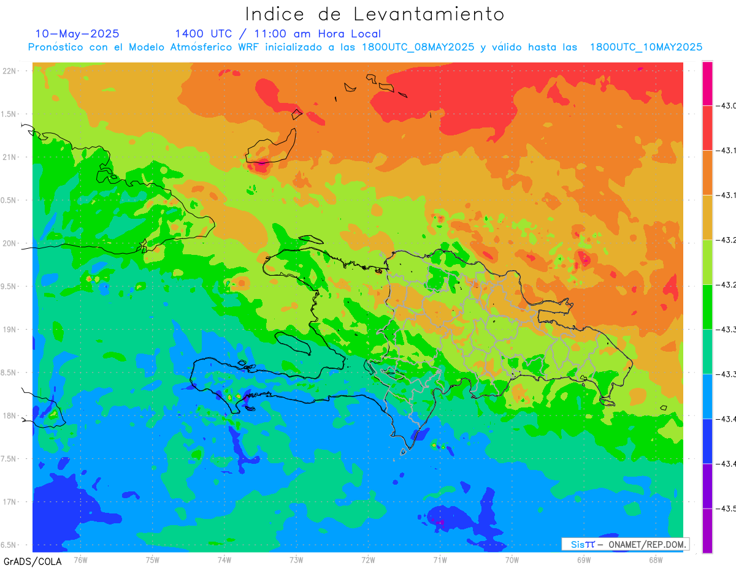Click the '75W' longitude label

[152, 559]
